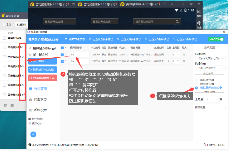Image resolution: width=233 pixels, height=152 pixels.
Task: Click 已选从1循环编号 in the top bar
Action: [185, 39]
